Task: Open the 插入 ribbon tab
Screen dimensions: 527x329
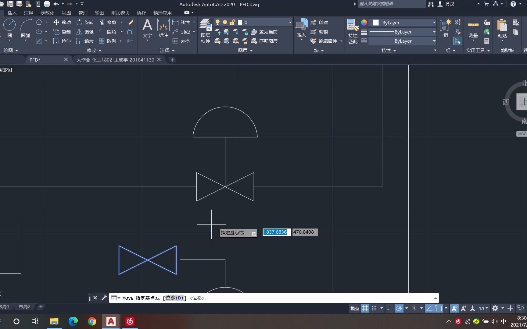Action: point(12,13)
